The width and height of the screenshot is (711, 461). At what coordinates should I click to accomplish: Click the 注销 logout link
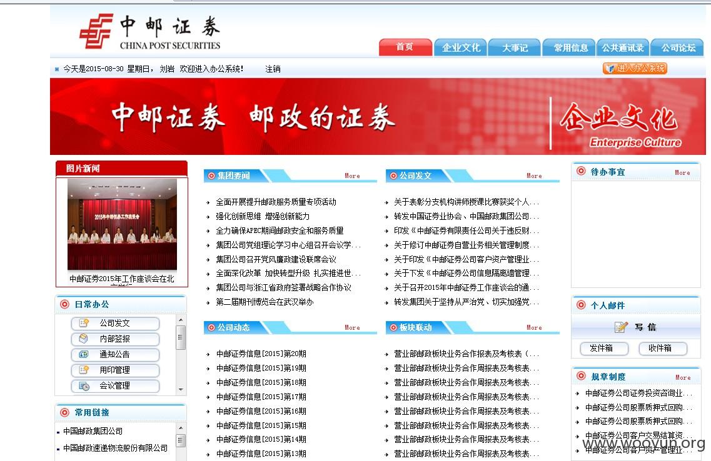point(273,69)
